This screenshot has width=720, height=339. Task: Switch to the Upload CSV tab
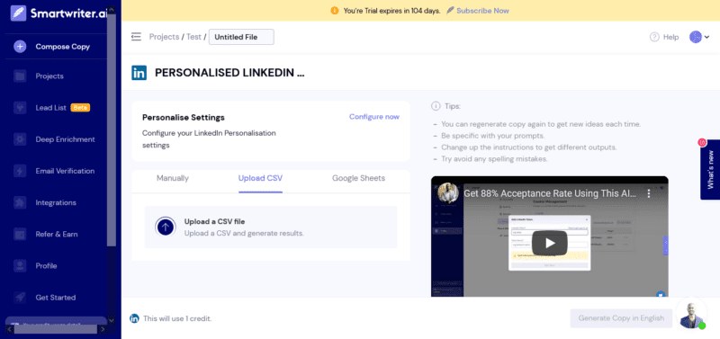260,178
